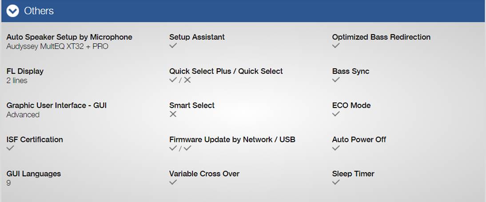The image size is (486, 202).
Task: Click the X mark for Quick Select
Action: click(187, 80)
